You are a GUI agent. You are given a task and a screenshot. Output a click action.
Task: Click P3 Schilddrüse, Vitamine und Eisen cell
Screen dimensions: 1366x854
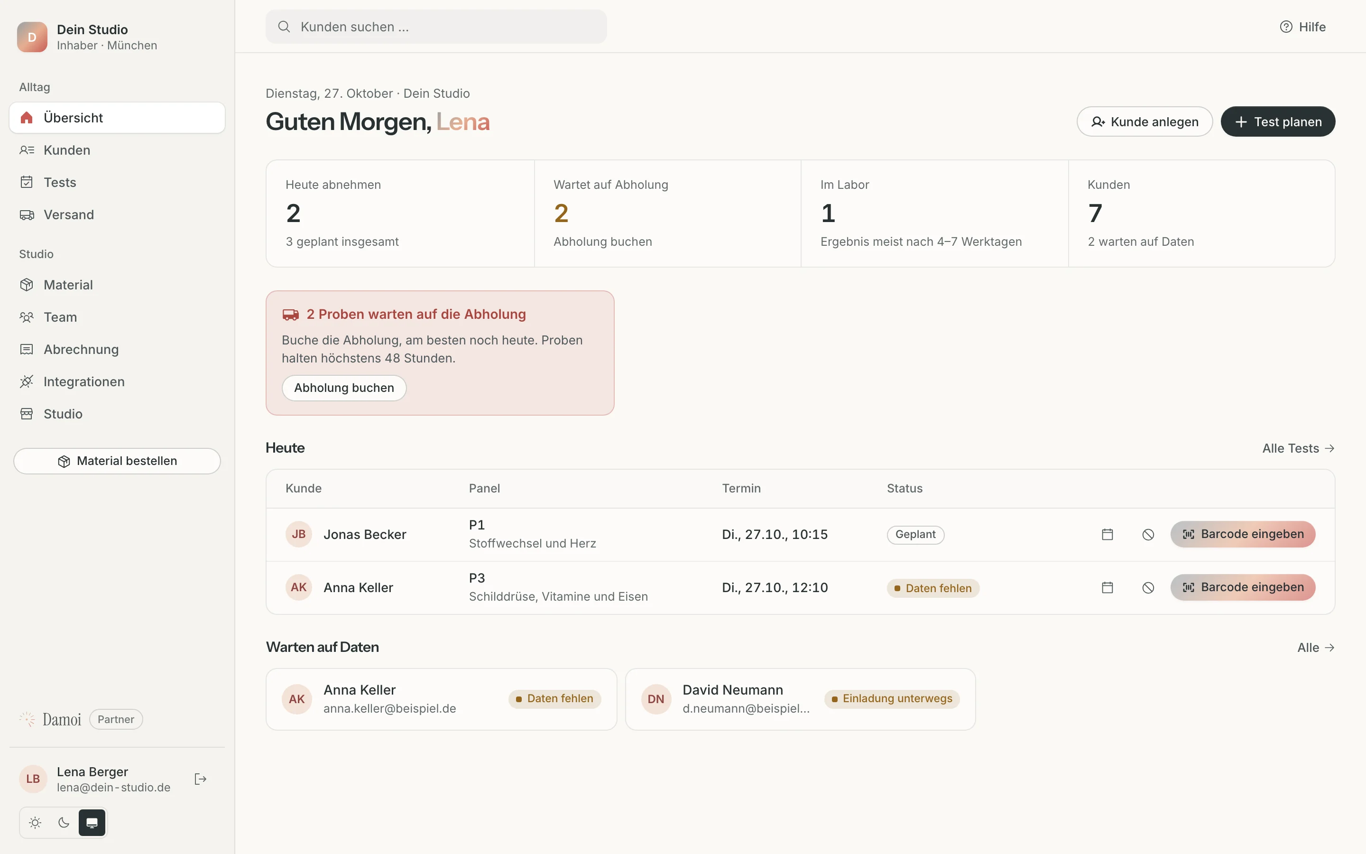558,587
